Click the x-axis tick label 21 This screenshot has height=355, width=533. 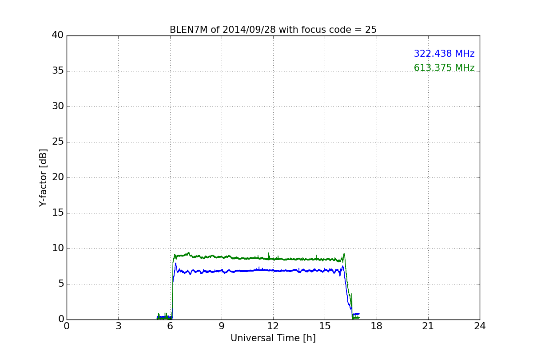(428, 326)
